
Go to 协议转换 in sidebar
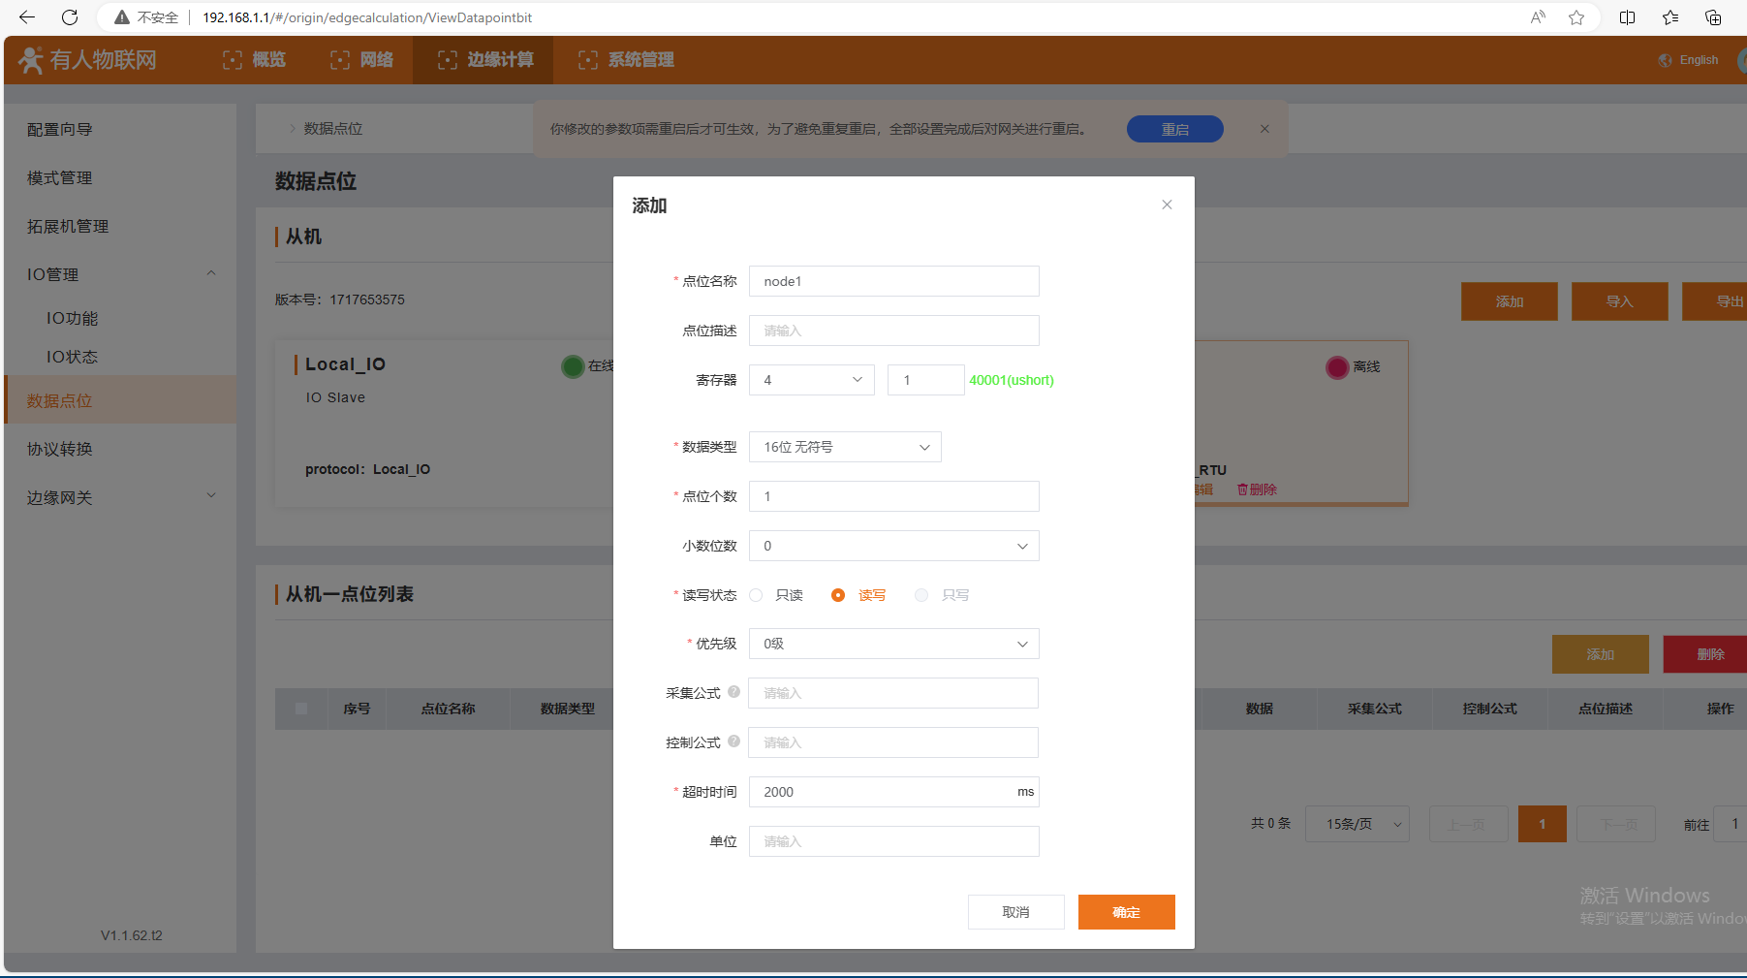[x=60, y=449]
